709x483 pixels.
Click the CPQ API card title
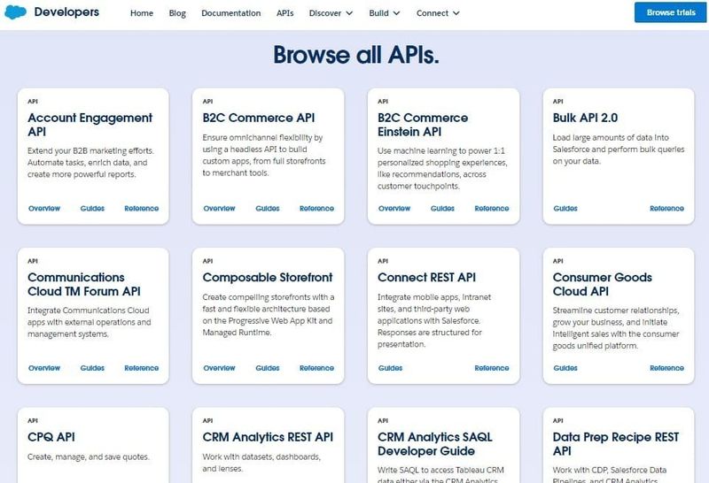click(51, 437)
